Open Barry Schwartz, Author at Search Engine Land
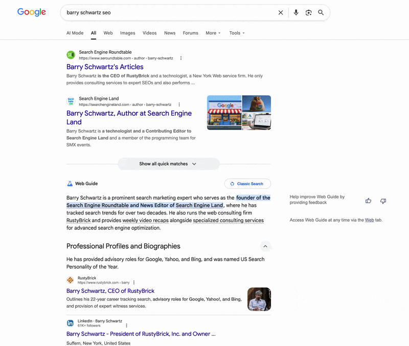409x346 pixels. coord(129,118)
